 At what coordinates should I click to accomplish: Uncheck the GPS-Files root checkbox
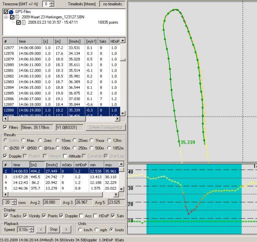pyautogui.click(x=5, y=12)
